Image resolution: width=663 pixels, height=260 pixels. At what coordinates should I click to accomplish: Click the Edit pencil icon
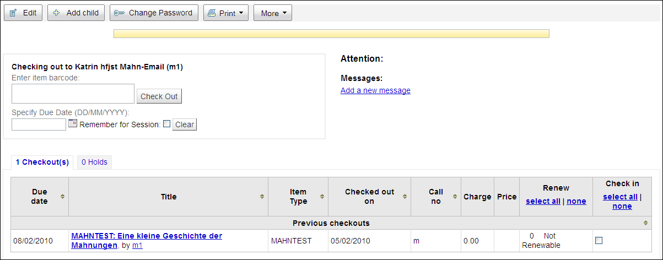click(13, 13)
